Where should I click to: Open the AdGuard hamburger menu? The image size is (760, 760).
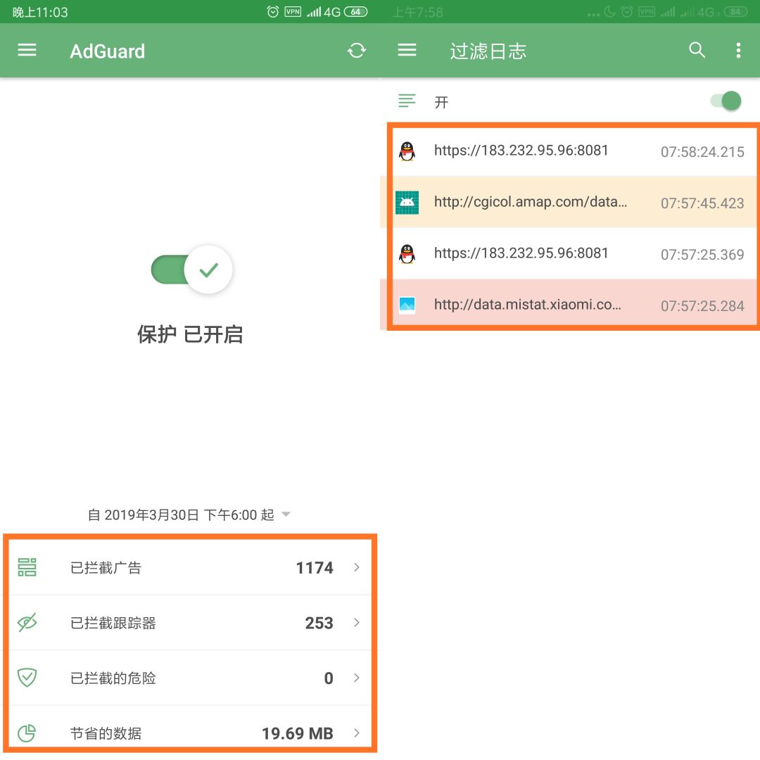click(x=27, y=50)
